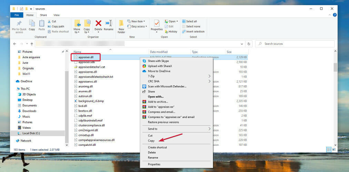349x172 pixels.
Task: Open the recent locations dropdown arrow
Action: 27,44
